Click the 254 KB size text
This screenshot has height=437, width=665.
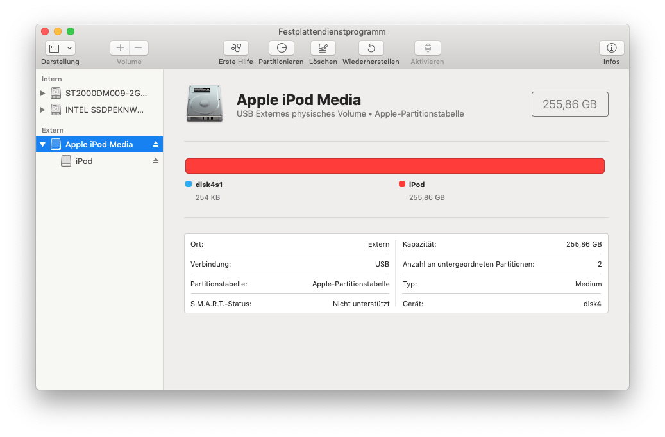tap(208, 197)
